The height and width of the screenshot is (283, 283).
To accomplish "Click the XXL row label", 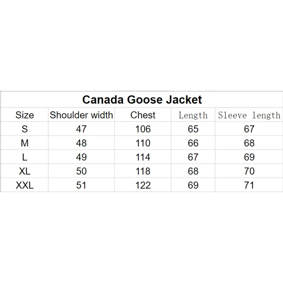I will (x=24, y=185).
